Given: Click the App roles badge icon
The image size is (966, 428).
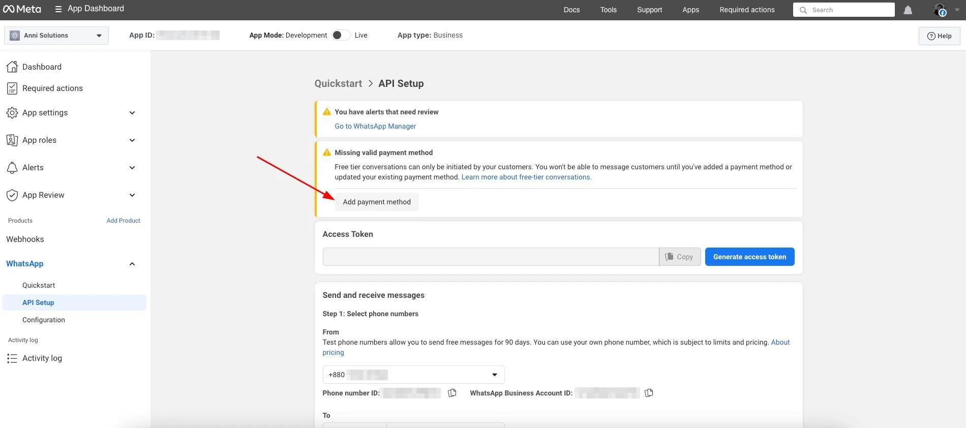Looking at the screenshot, I should coord(12,140).
